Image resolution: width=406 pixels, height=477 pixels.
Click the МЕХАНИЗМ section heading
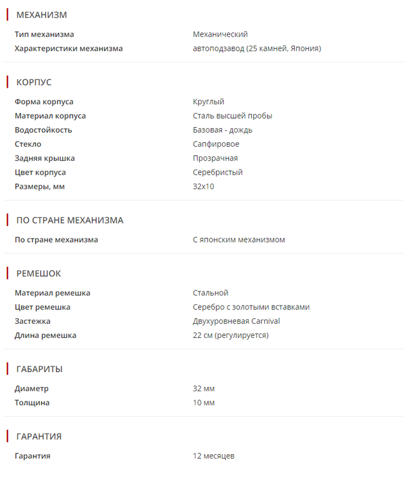click(41, 15)
